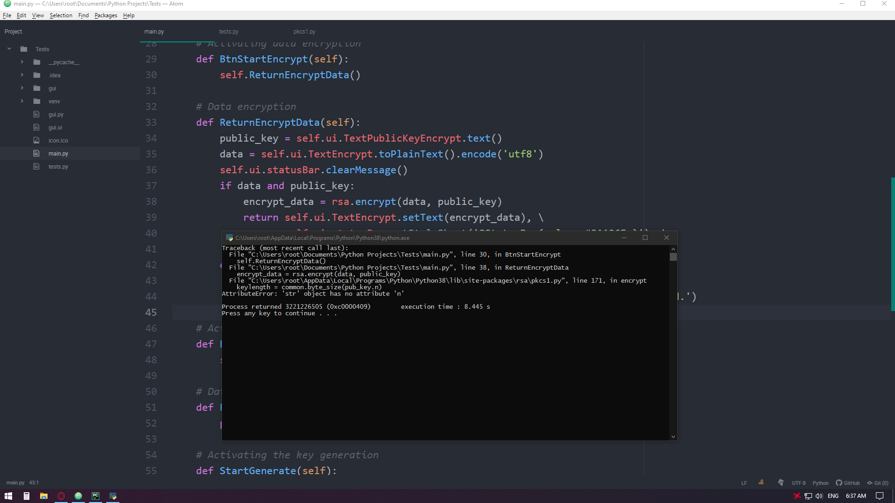
Task: Open File Explorer from the taskbar
Action: 44,496
